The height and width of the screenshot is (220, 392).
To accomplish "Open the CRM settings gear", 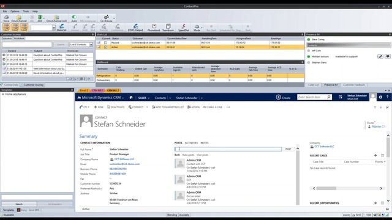I will (380, 97).
